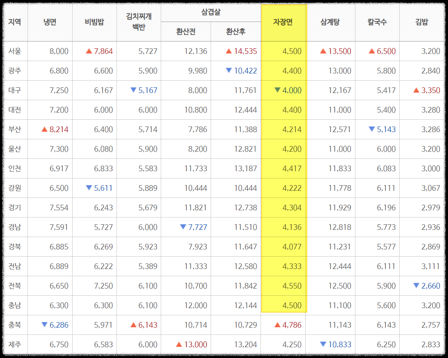Click 6,196 in the 경기 칼국수 cell
The width and height of the screenshot is (448, 358).
point(386,208)
